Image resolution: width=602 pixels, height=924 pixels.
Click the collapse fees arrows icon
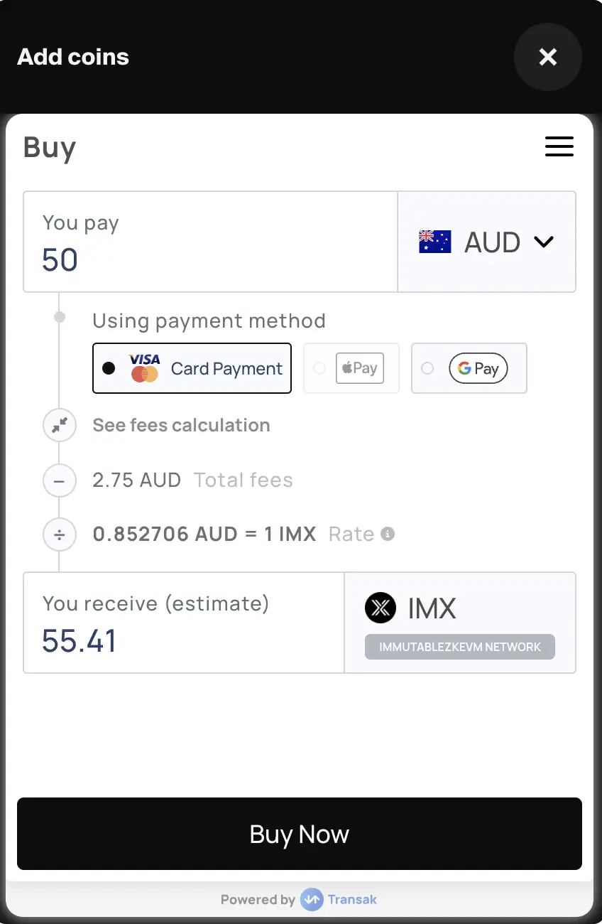point(60,425)
